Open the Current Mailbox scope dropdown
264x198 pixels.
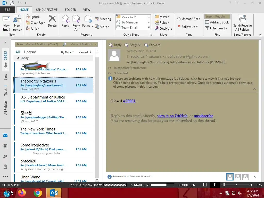pyautogui.click(x=84, y=44)
